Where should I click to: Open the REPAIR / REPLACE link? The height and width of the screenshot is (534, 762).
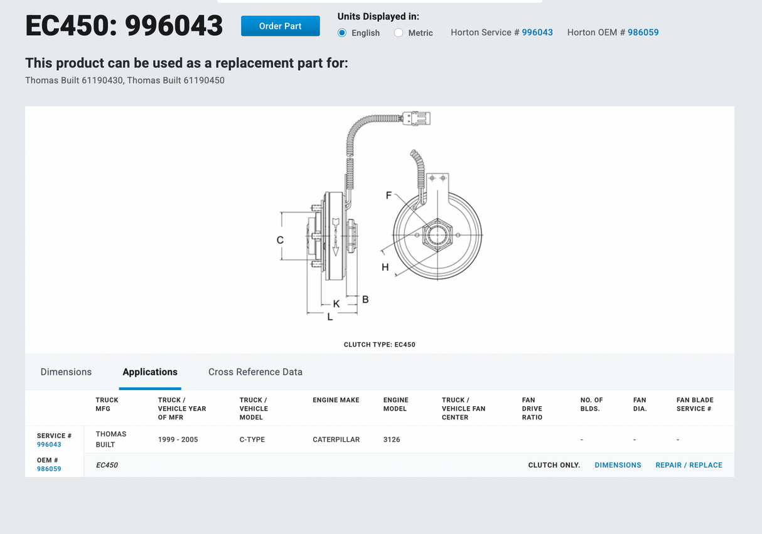[689, 465]
